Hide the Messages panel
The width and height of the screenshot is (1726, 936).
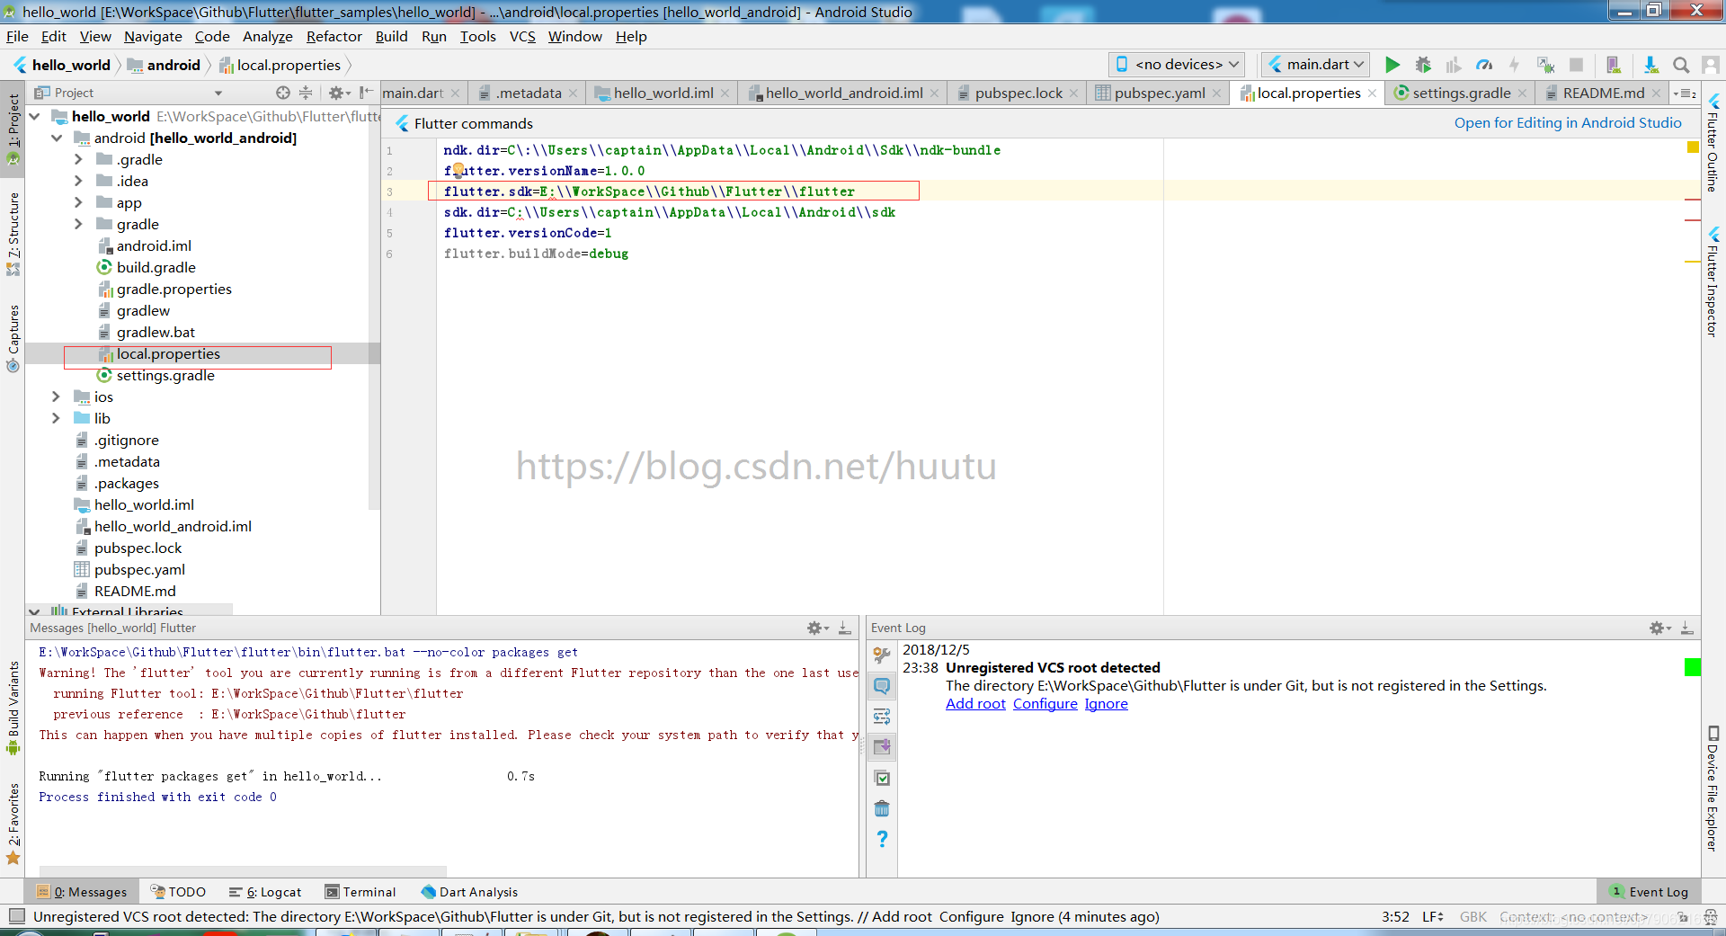845,628
